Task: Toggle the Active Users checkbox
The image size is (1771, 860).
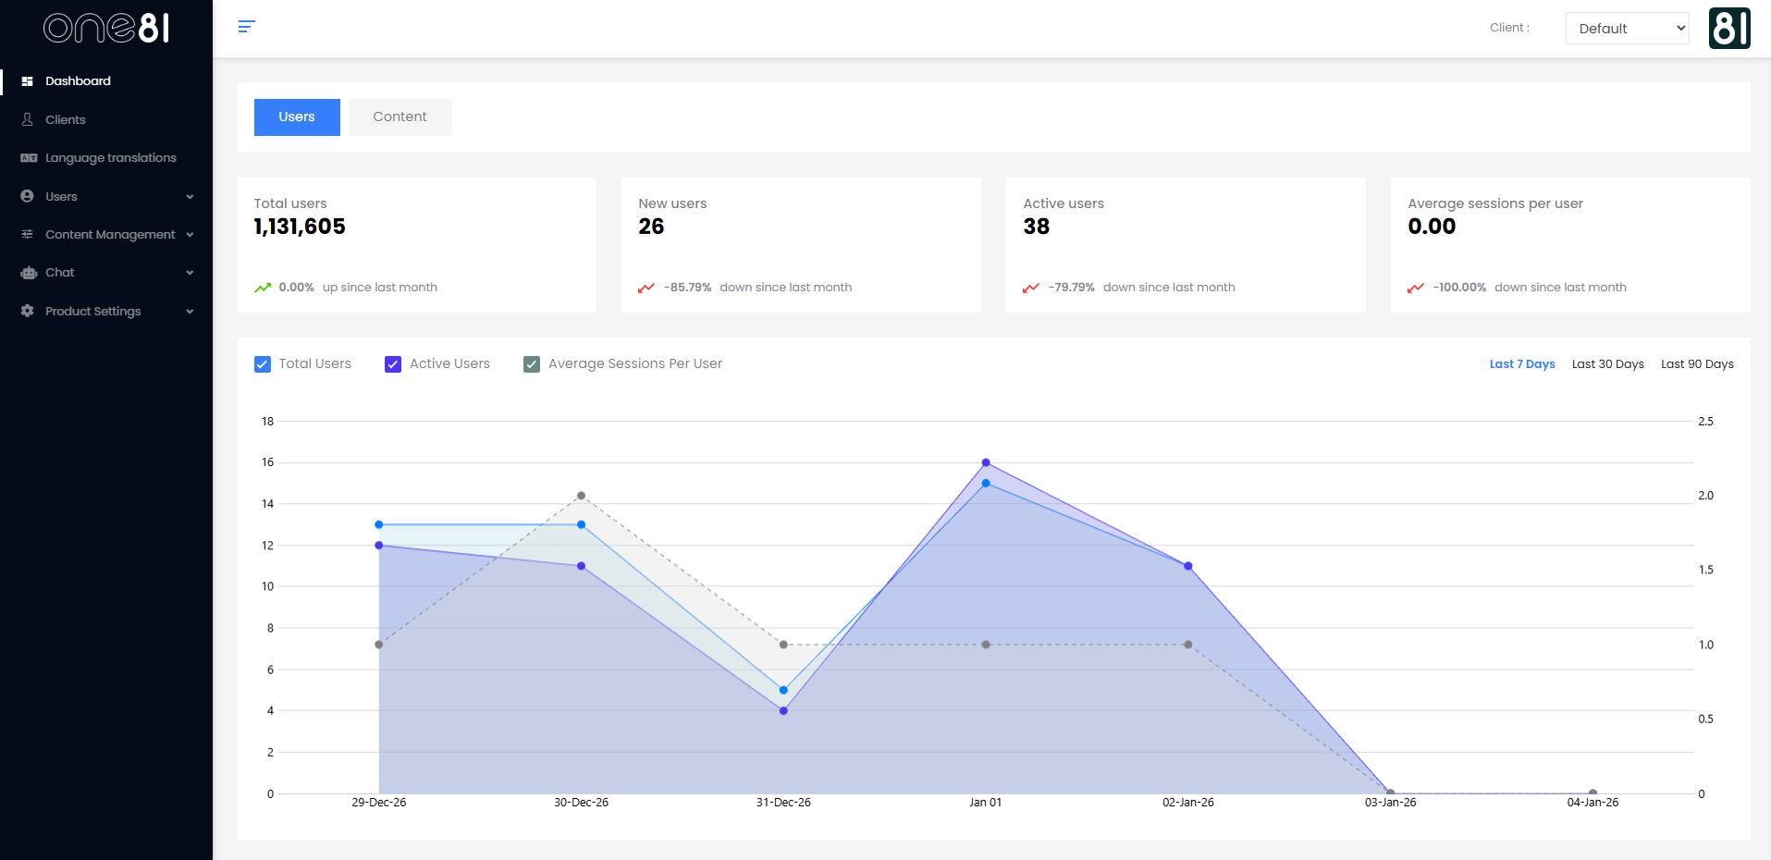Action: click(x=393, y=364)
